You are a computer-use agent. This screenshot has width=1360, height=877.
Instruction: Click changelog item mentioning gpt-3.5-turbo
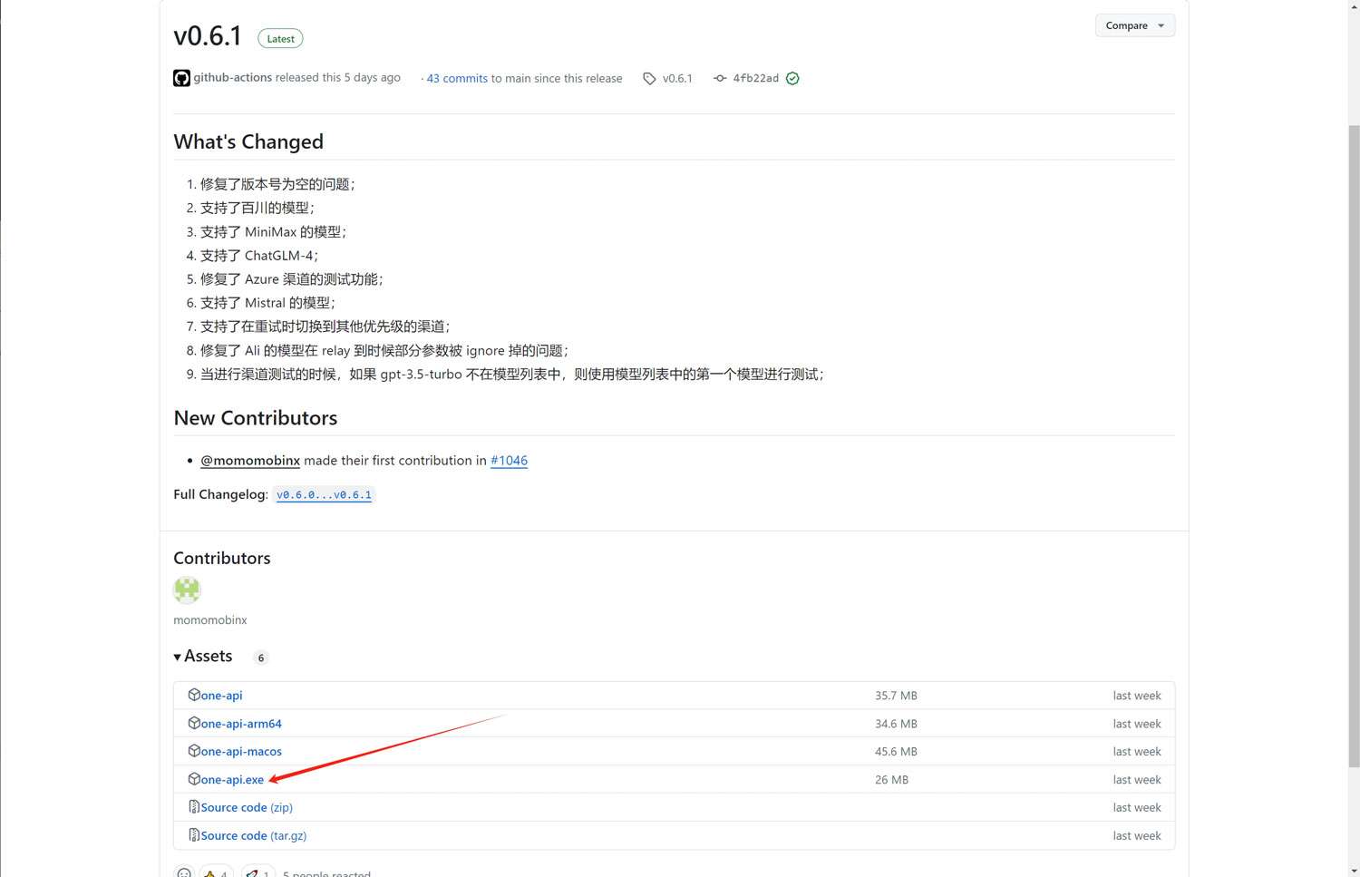click(512, 375)
